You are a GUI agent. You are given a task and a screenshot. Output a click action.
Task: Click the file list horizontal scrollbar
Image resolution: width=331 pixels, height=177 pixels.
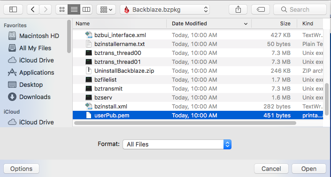coord(185,123)
